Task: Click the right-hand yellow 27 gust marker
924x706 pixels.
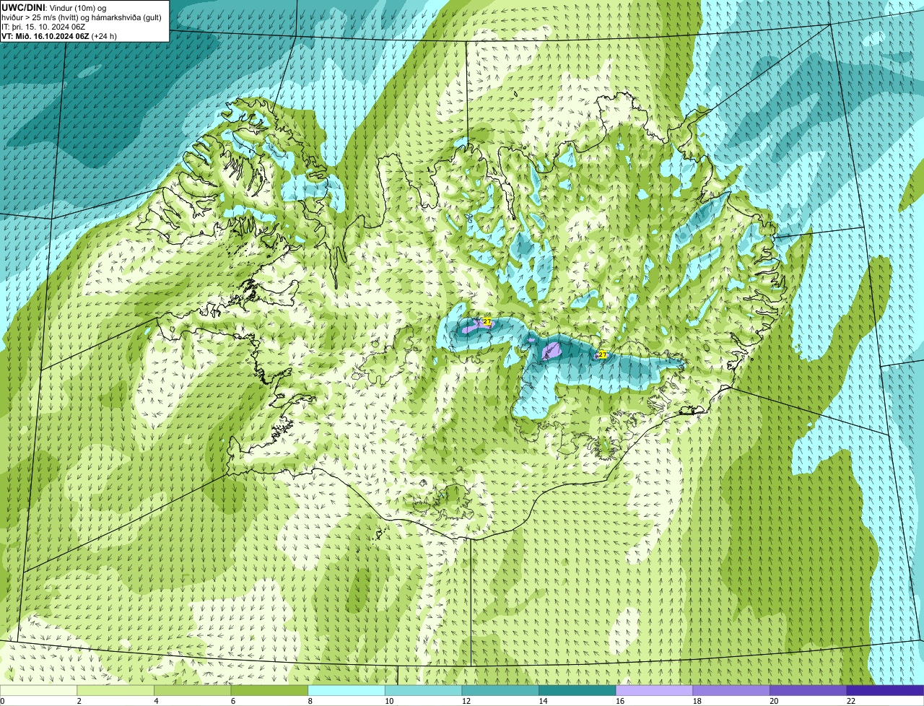Action: [x=602, y=354]
